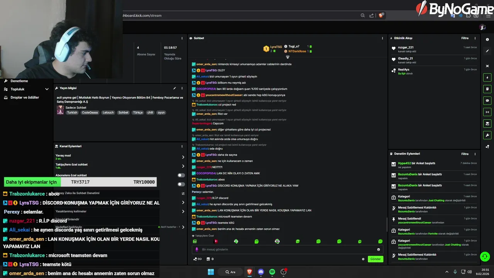Click the channel points icon in right sidebar
Image resolution: width=494 pixels, height=278 pixels.
(x=487, y=146)
